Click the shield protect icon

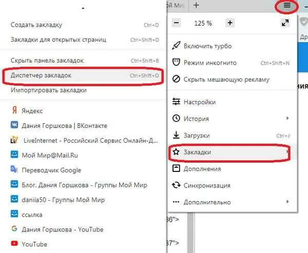[304, 22]
